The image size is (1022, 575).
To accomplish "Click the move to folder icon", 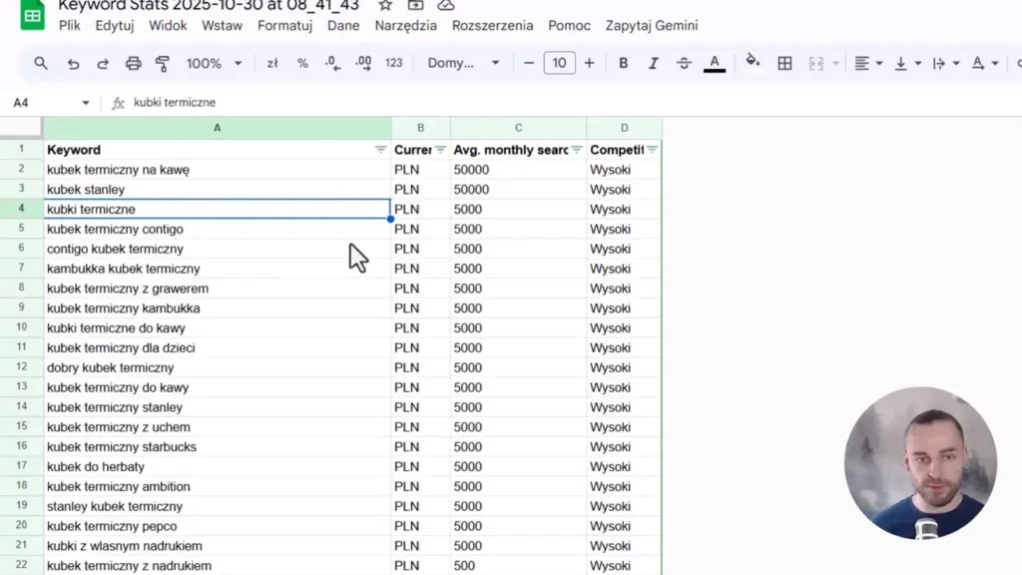I will click(x=415, y=6).
